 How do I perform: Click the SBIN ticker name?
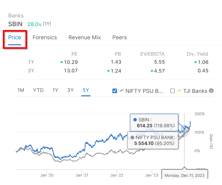click(x=15, y=24)
